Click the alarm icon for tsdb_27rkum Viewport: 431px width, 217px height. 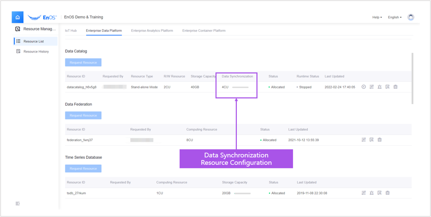(372, 193)
